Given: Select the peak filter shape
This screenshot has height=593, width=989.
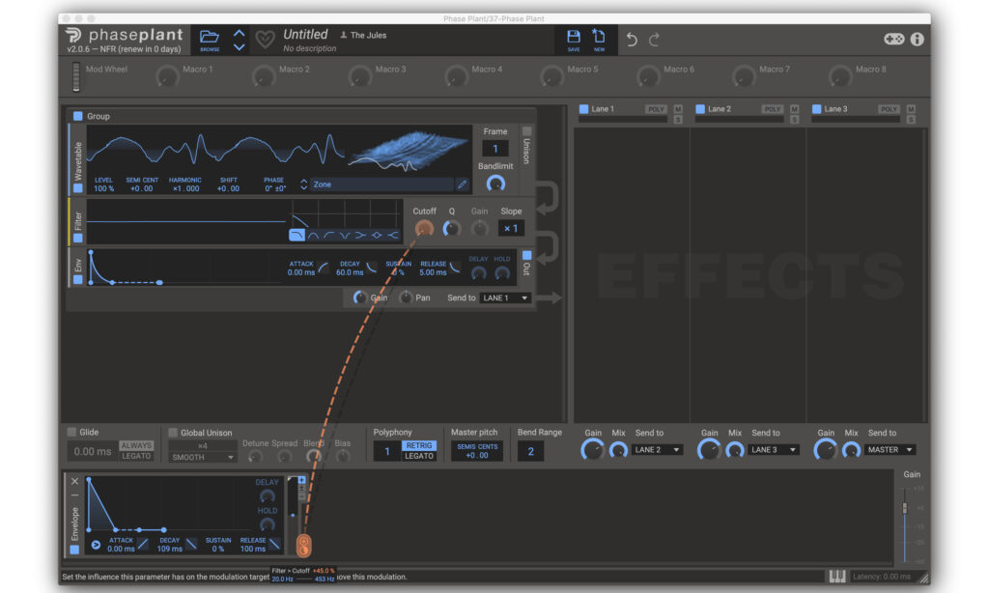Looking at the screenshot, I should tap(377, 236).
